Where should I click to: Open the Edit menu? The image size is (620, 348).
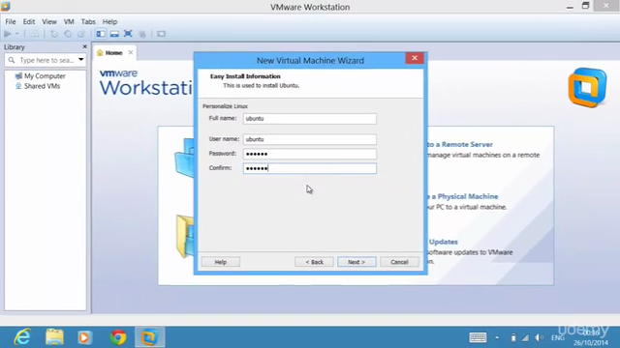click(x=29, y=21)
